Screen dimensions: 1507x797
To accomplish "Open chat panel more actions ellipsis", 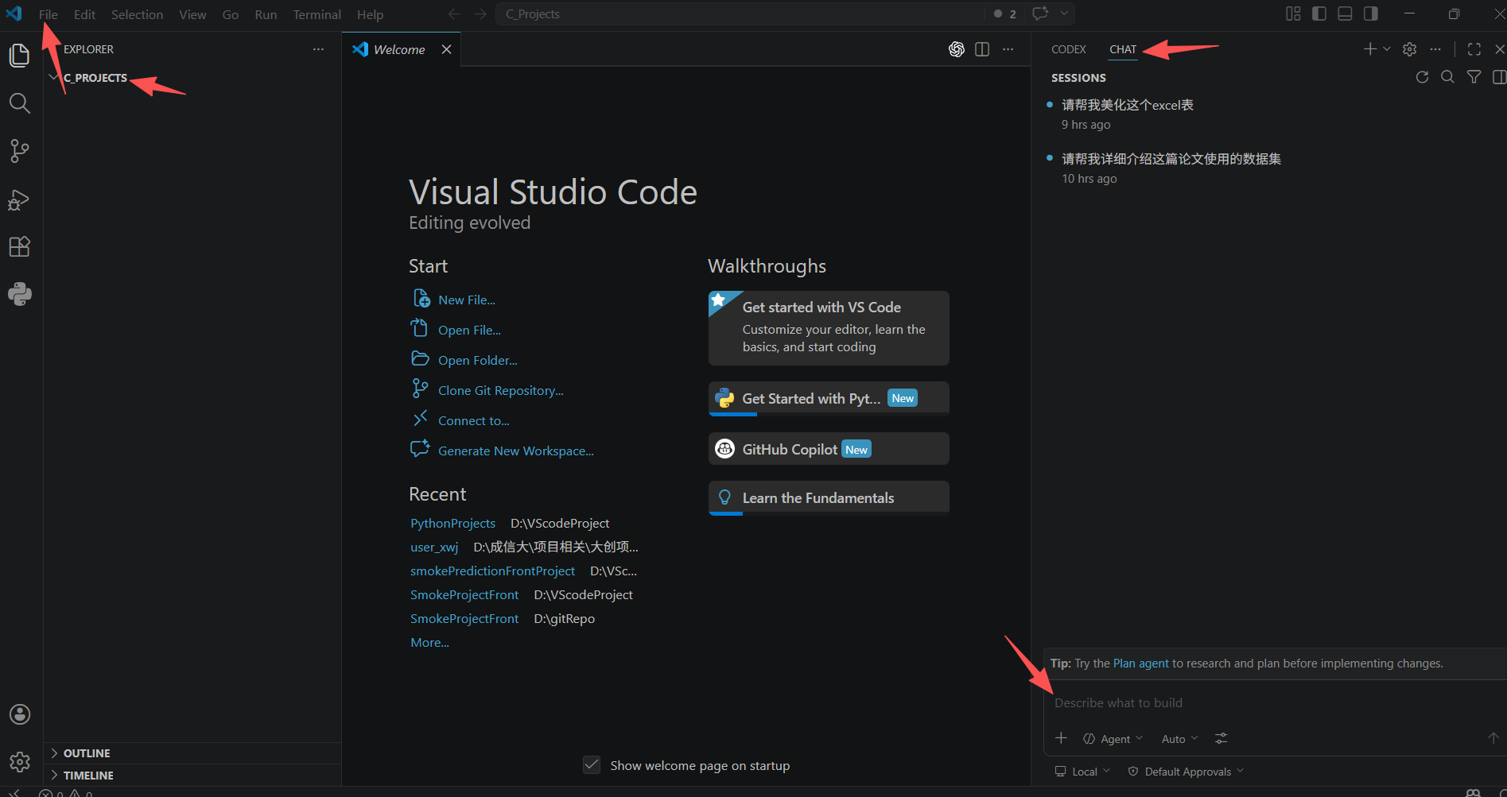I will point(1435,49).
